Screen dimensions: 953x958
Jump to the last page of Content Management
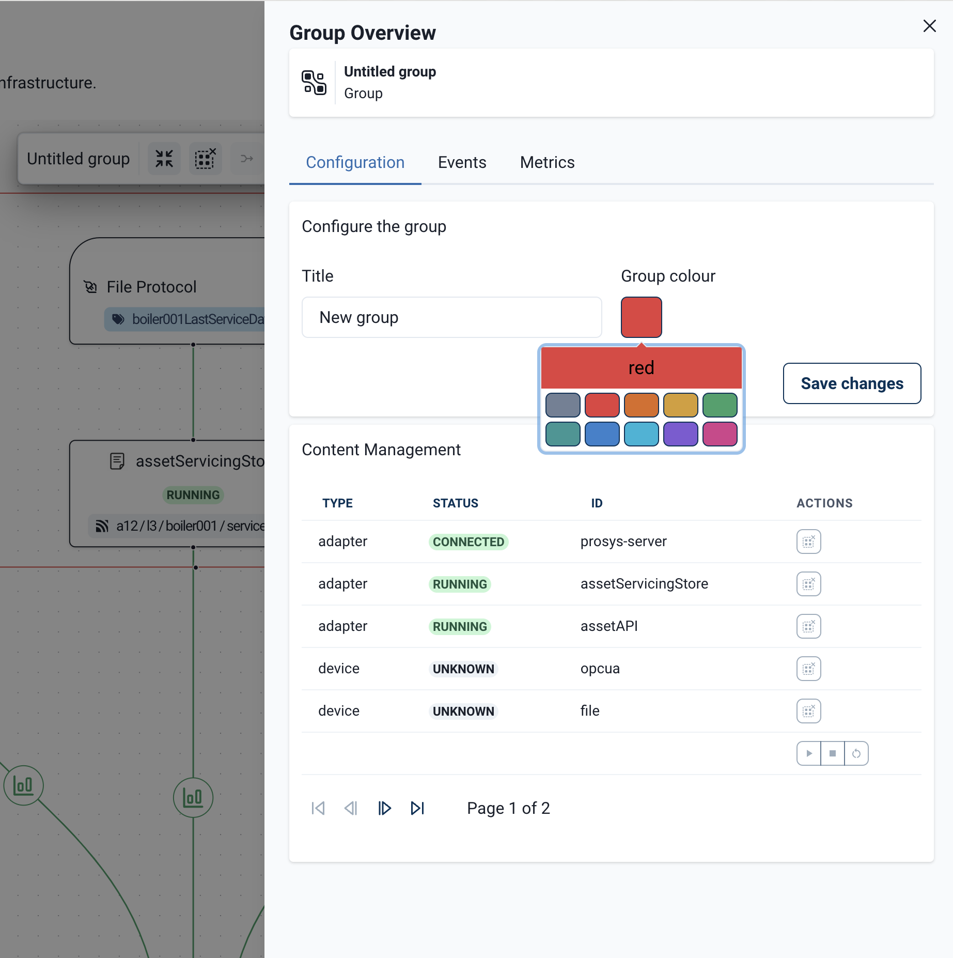click(417, 808)
